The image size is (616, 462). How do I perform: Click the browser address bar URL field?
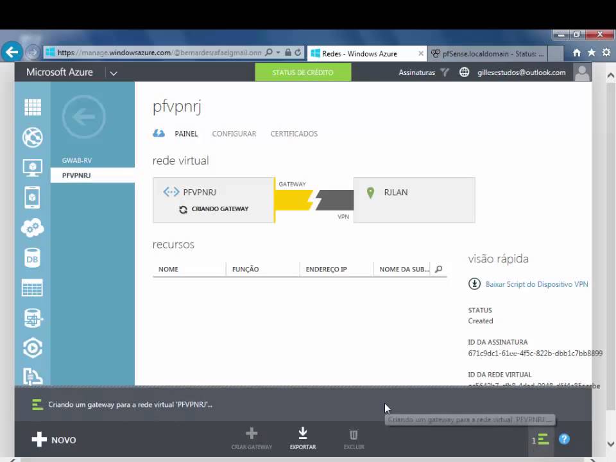[159, 52]
